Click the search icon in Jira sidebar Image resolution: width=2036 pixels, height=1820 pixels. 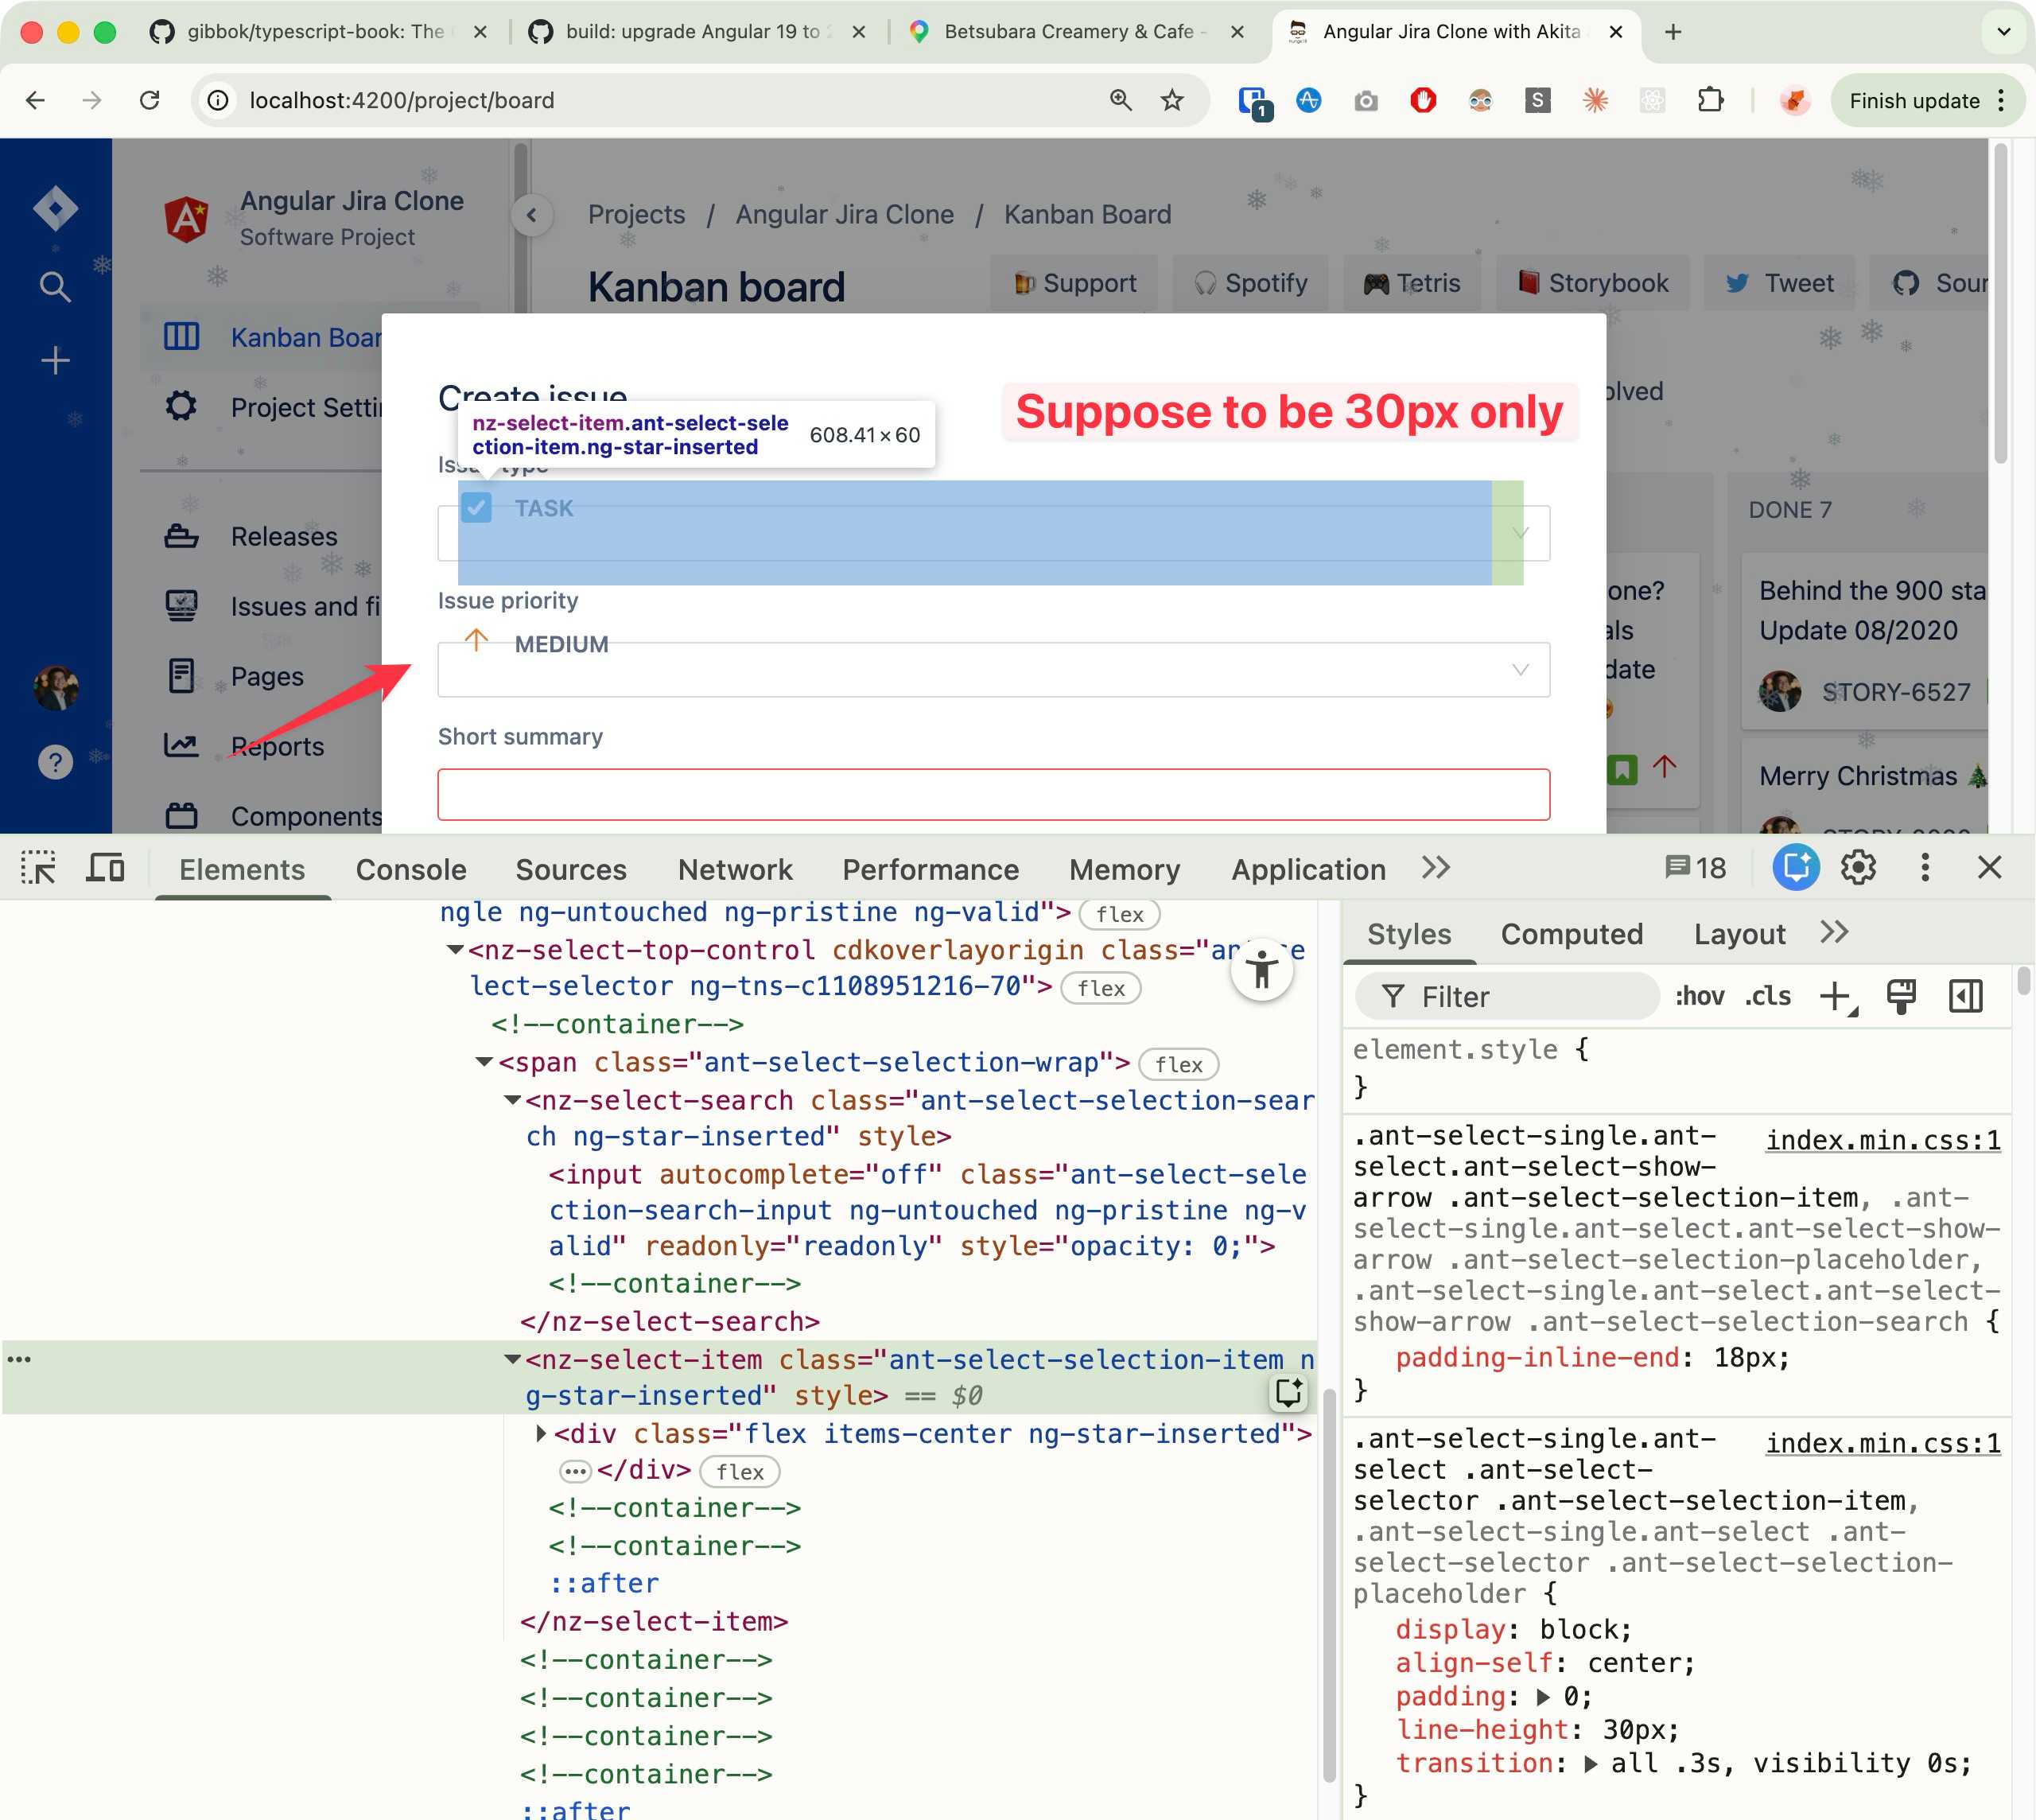(55, 287)
